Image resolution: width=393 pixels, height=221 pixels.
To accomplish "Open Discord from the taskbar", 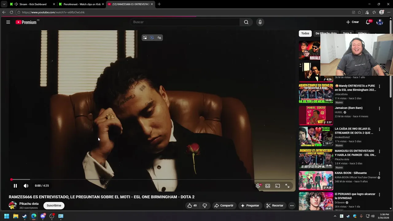I will [x=43, y=216].
